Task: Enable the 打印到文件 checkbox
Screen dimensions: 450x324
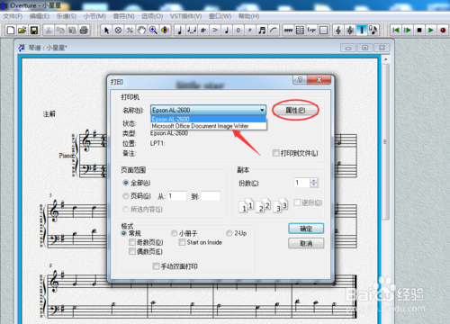Action: (275, 153)
